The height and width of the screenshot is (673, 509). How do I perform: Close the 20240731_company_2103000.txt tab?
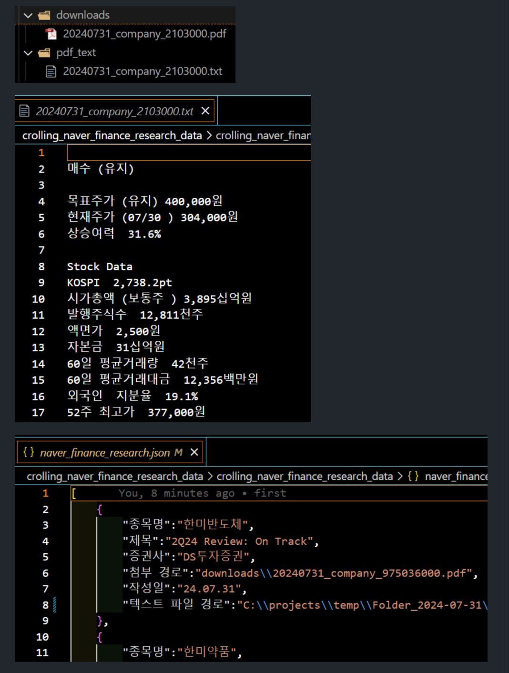(205, 111)
